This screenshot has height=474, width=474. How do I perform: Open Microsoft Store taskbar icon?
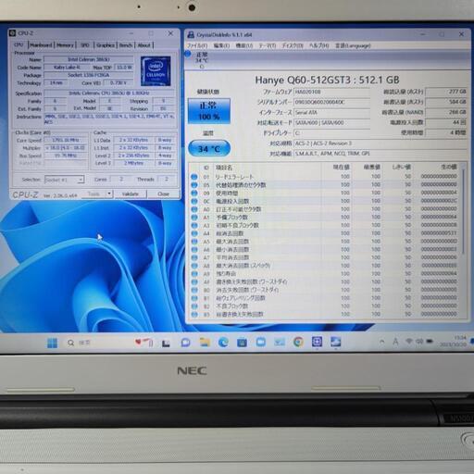click(242, 342)
